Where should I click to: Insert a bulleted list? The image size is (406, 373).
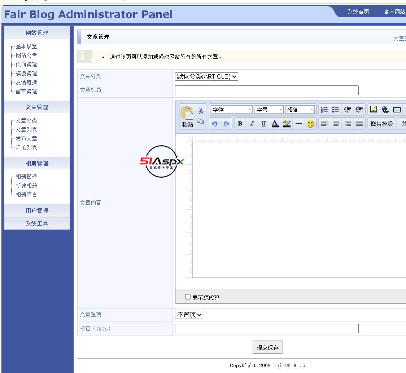coord(336,110)
